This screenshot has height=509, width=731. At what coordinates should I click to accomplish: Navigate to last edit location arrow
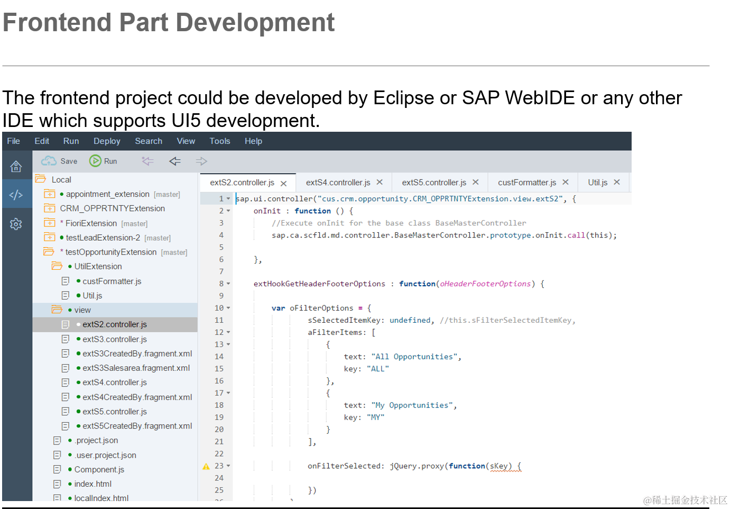147,161
